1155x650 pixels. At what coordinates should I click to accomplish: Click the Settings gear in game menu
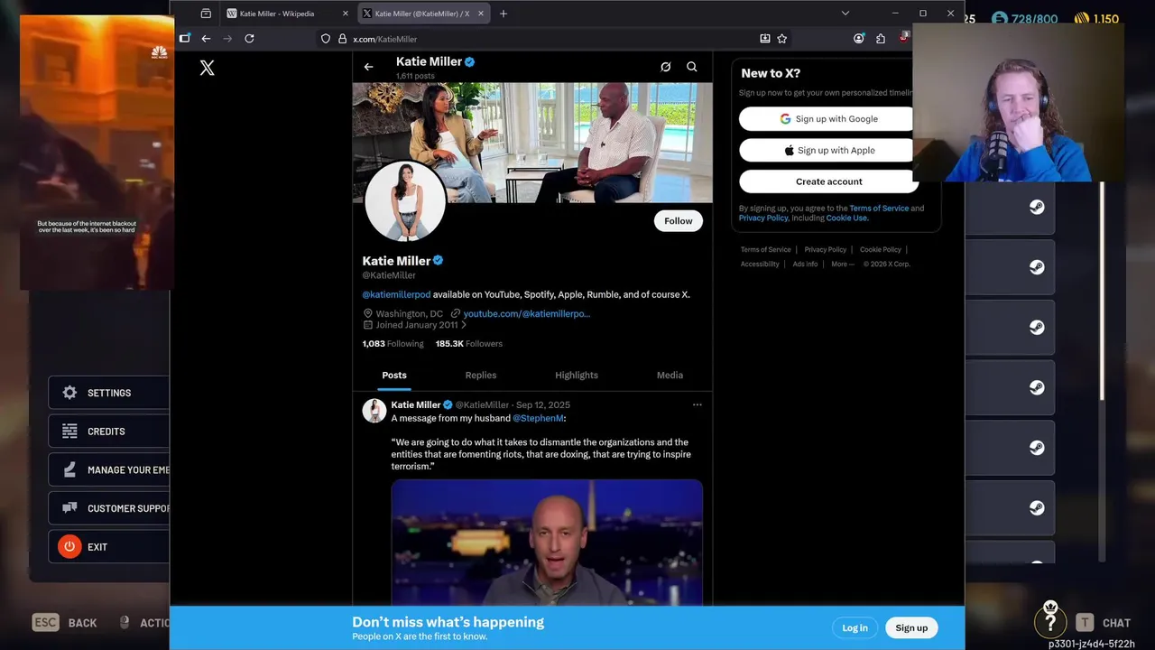(69, 393)
